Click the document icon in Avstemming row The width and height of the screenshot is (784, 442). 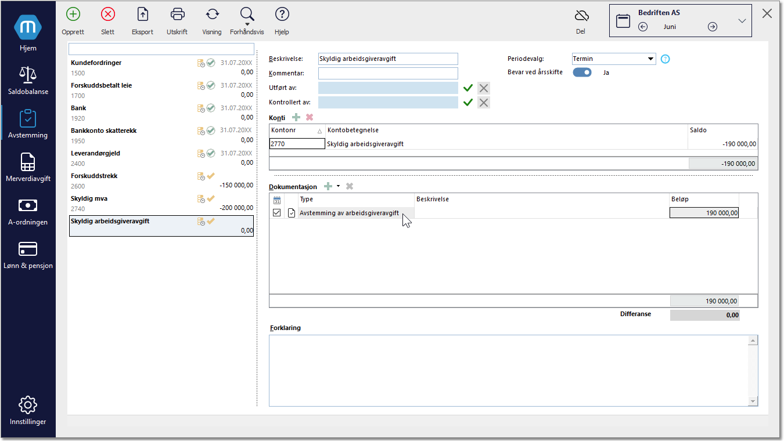(292, 213)
